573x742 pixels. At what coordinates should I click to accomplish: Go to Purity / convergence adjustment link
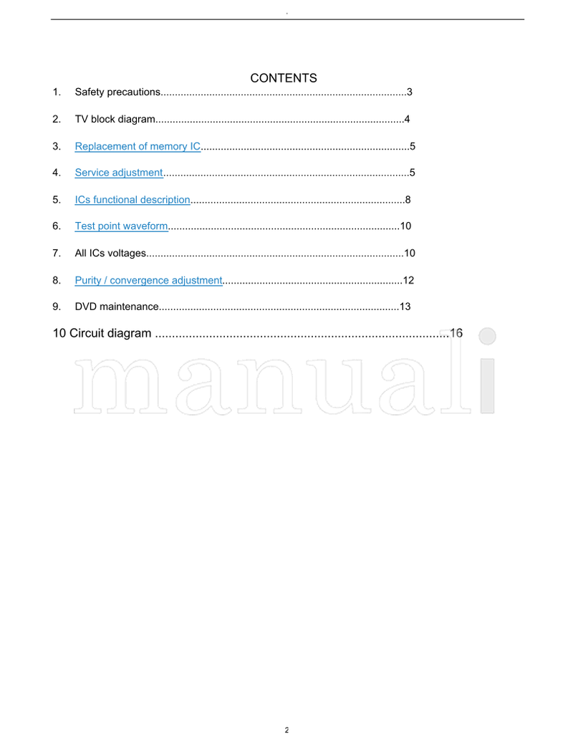pyautogui.click(x=148, y=280)
